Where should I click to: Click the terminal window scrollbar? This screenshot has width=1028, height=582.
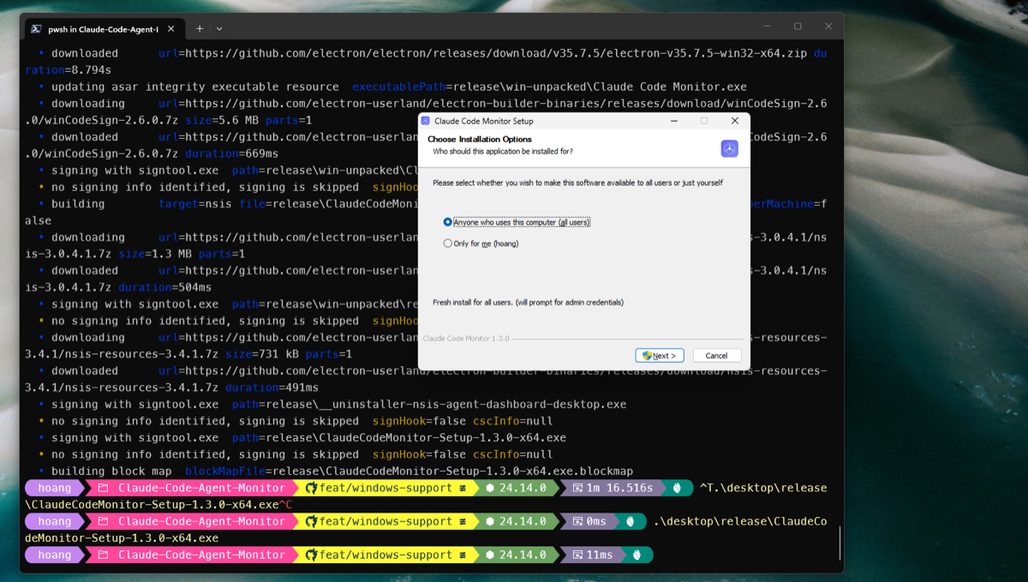pos(840,543)
